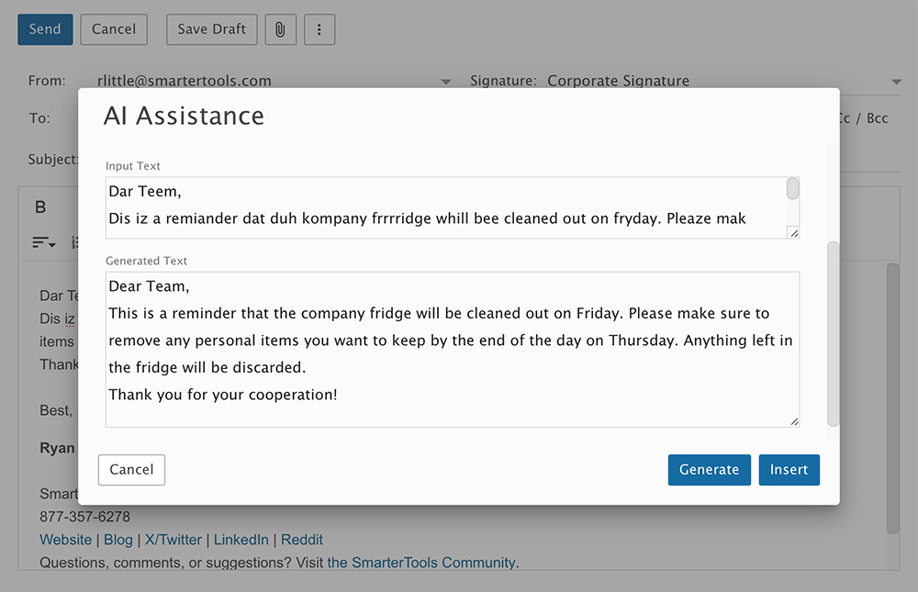This screenshot has width=918, height=592.
Task: Click Save Draft button
Action: pyautogui.click(x=211, y=29)
